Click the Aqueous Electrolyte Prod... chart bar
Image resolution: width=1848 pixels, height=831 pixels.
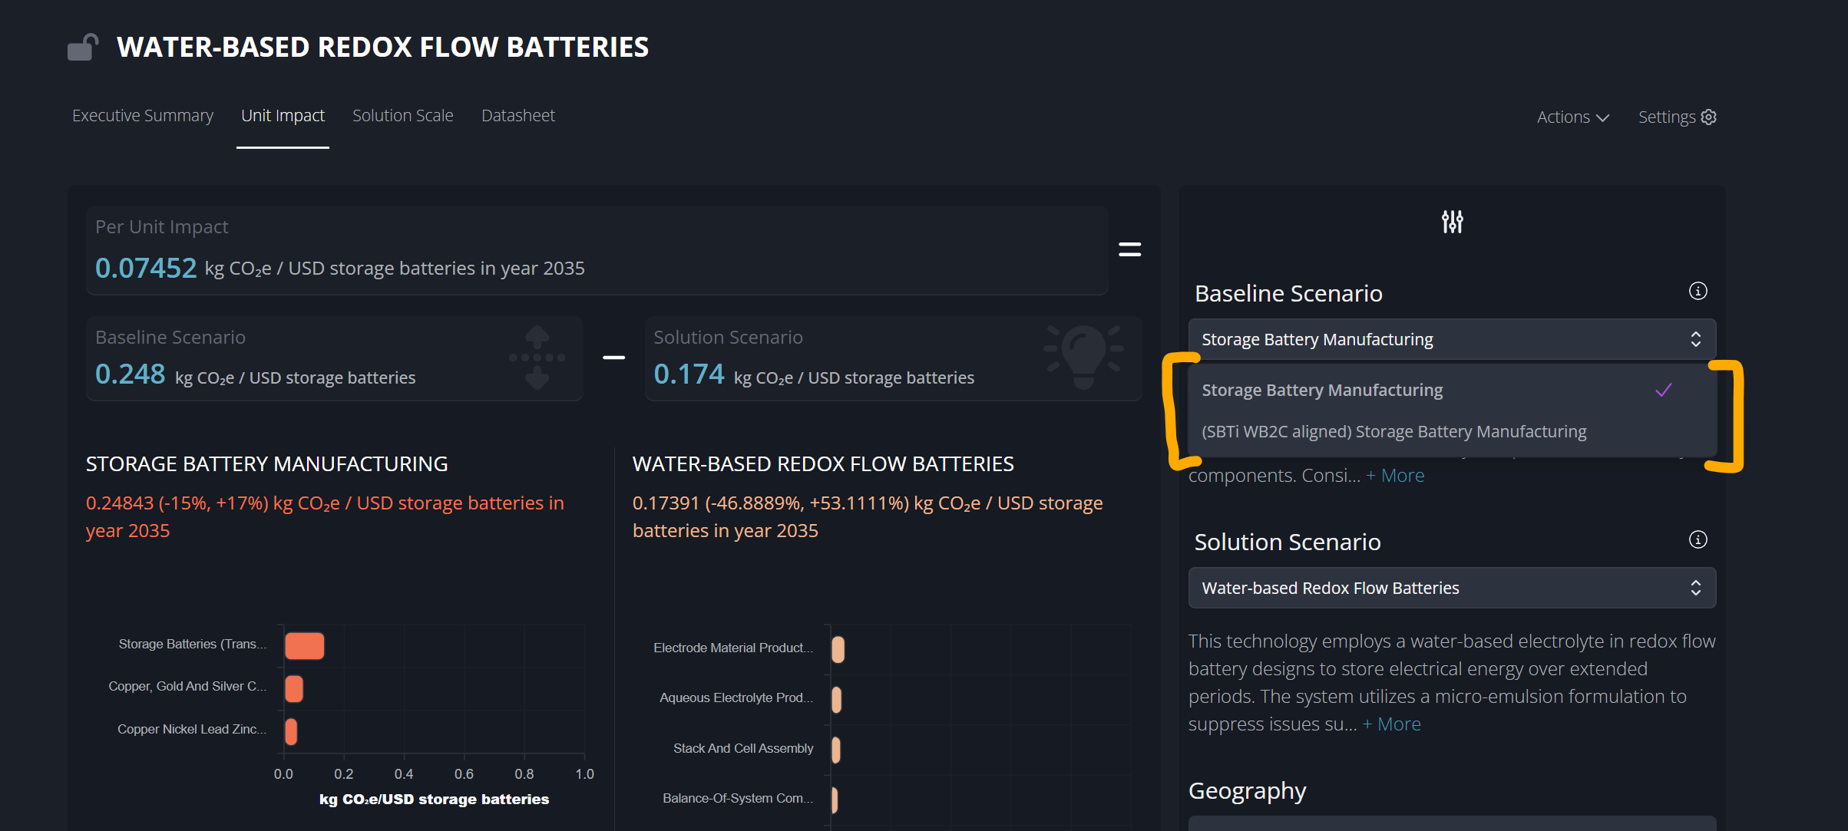point(836,700)
